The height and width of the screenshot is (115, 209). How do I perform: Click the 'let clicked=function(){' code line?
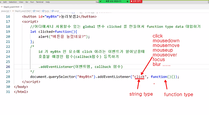click(54, 32)
